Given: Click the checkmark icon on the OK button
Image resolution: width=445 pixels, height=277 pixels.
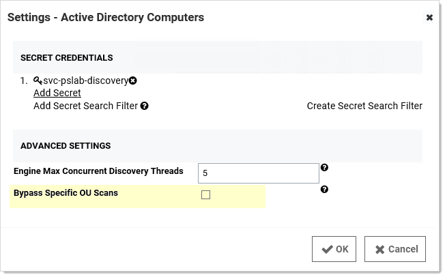Looking at the screenshot, I should [327, 249].
